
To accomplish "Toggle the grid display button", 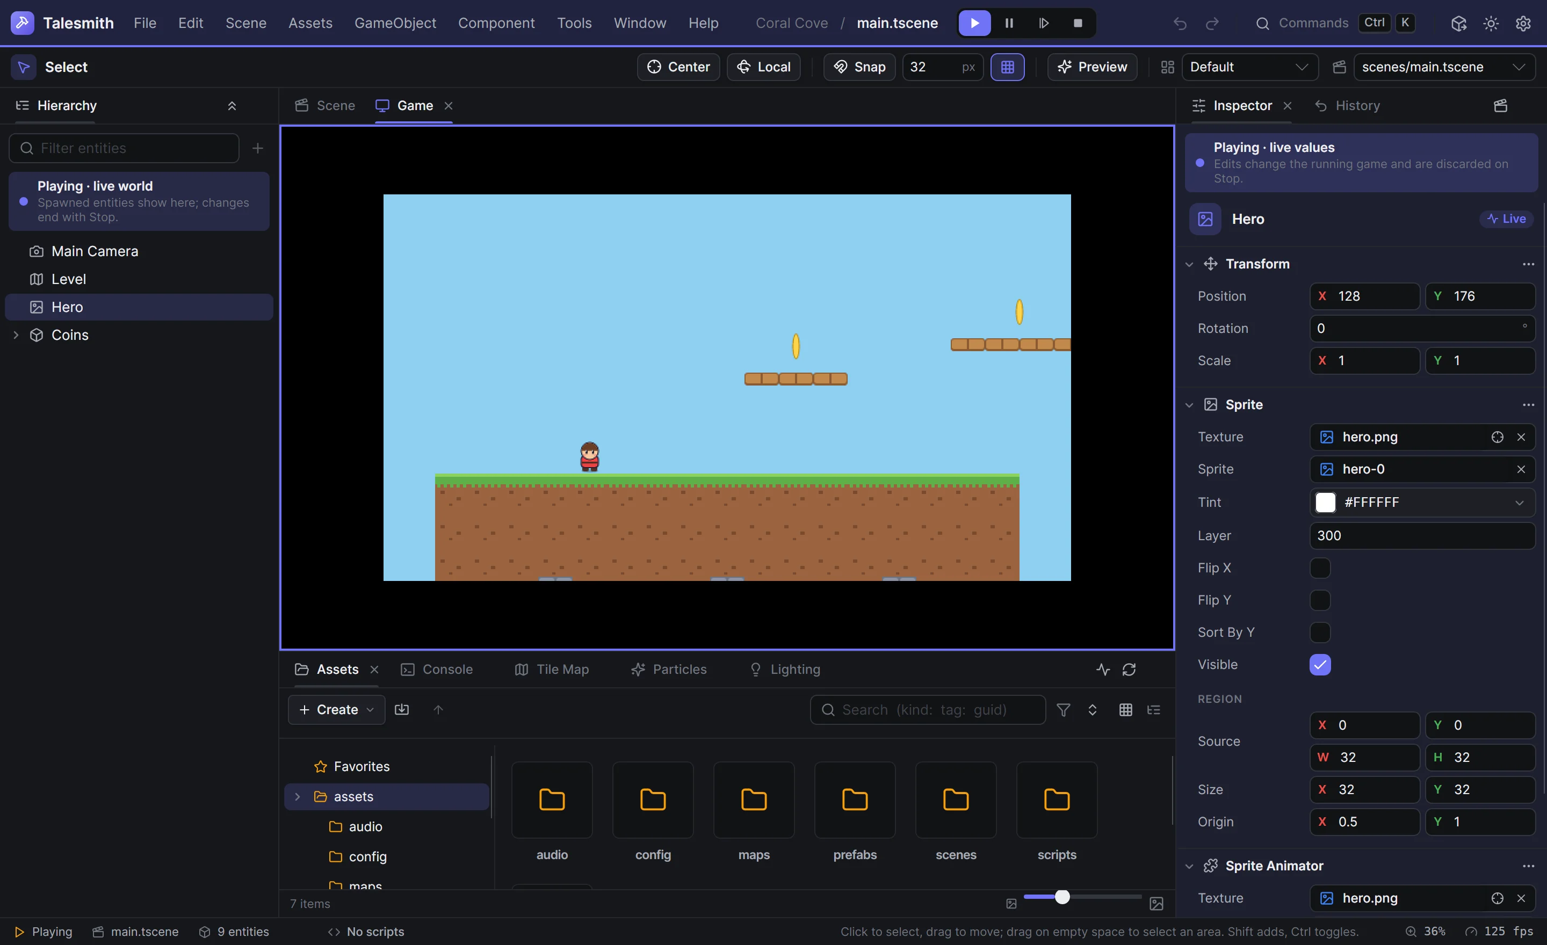I will click(1007, 67).
